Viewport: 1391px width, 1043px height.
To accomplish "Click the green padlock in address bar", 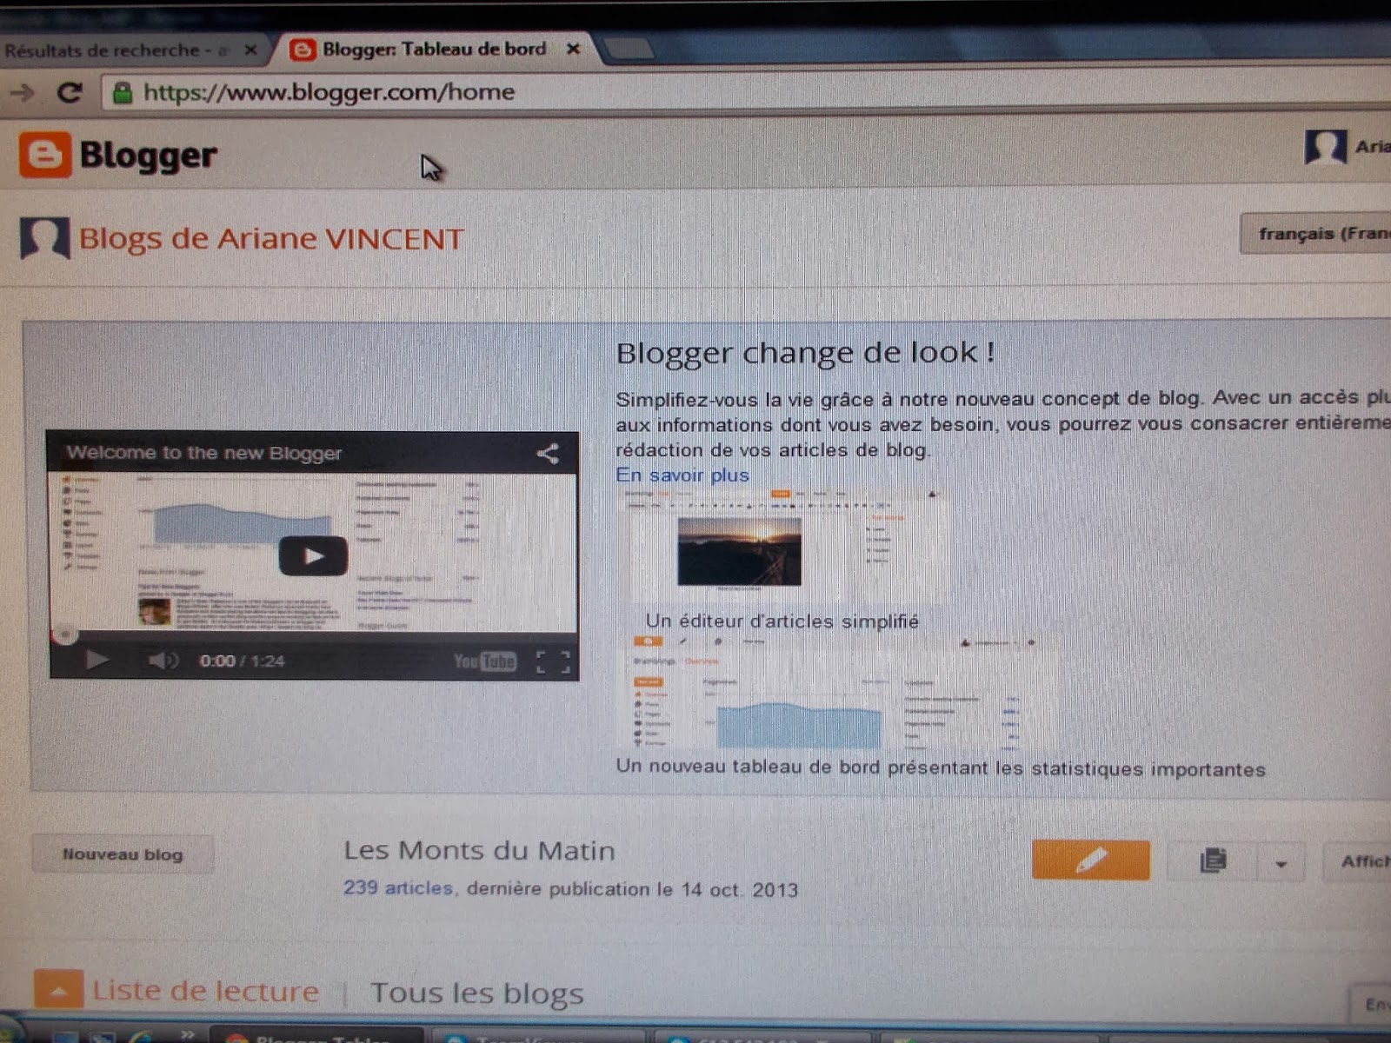I will tap(123, 92).
